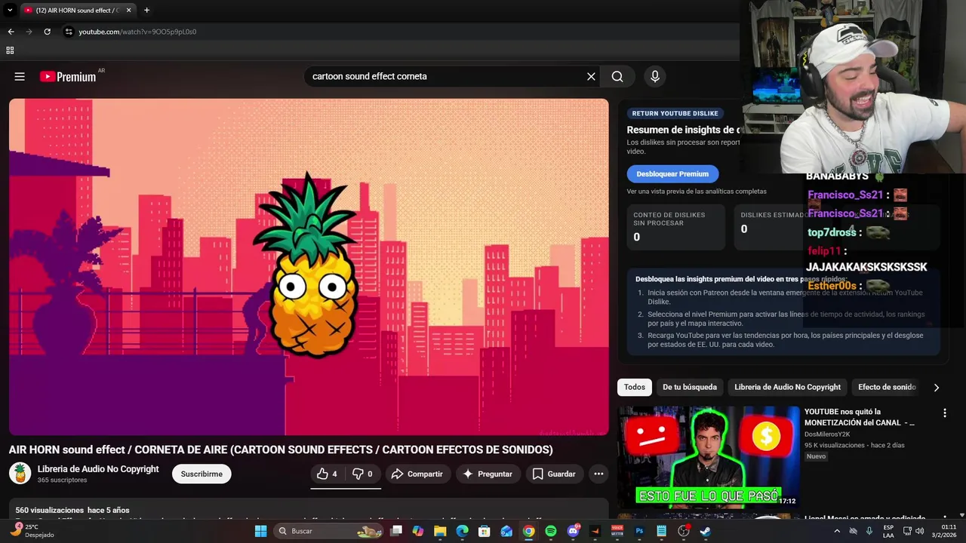
Task: Select De tu búsqueda chip
Action: [690, 387]
